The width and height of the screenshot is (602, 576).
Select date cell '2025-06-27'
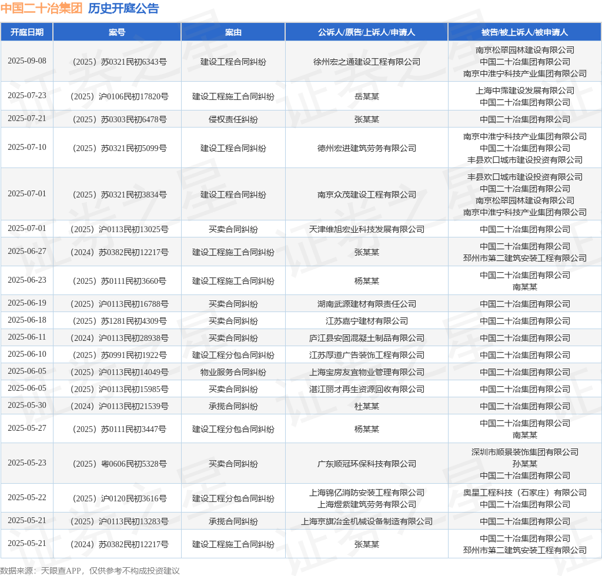[x=27, y=252]
